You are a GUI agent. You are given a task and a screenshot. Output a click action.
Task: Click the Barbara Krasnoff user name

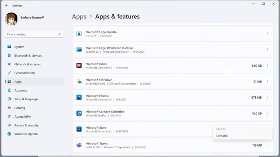[x=32, y=17]
